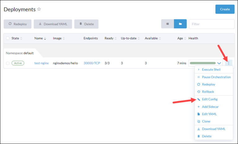Open the test-nginx deployment link
Image resolution: width=238 pixels, height=144 pixels.
coord(42,63)
